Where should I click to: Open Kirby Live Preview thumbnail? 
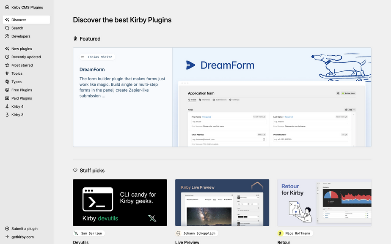click(222, 203)
